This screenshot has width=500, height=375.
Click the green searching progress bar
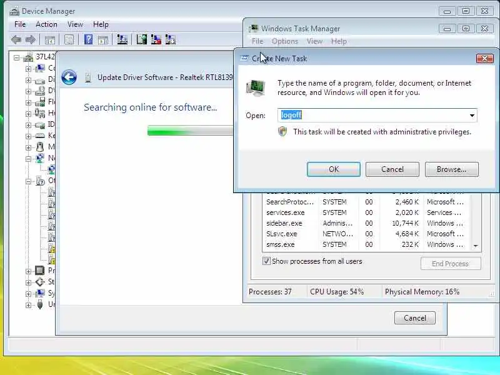(x=190, y=131)
